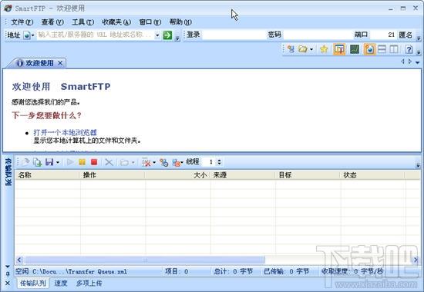Click the 打开一个本地浏览器 link
Viewport: 424px width, 292px height.
[x=66, y=133]
